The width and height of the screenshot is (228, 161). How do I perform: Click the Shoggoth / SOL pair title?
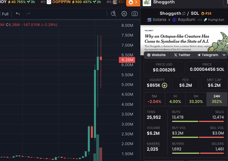click(179, 13)
